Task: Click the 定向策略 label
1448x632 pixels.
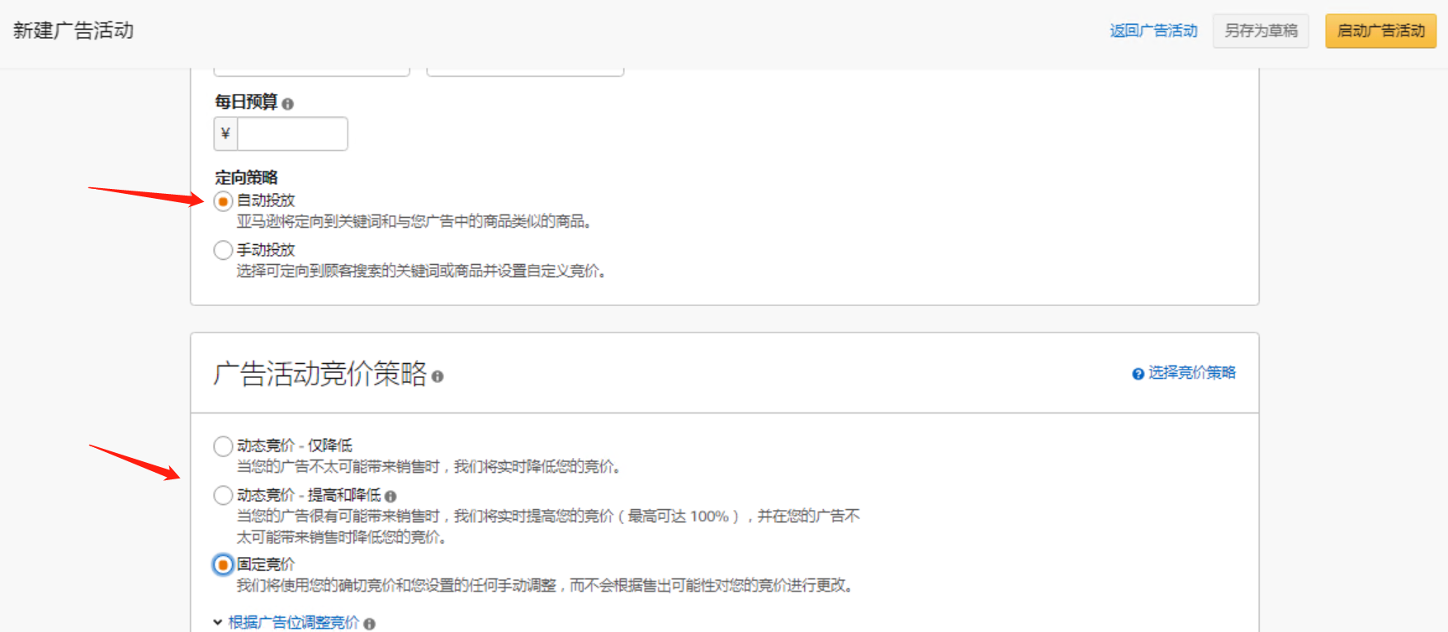Action: [x=246, y=177]
